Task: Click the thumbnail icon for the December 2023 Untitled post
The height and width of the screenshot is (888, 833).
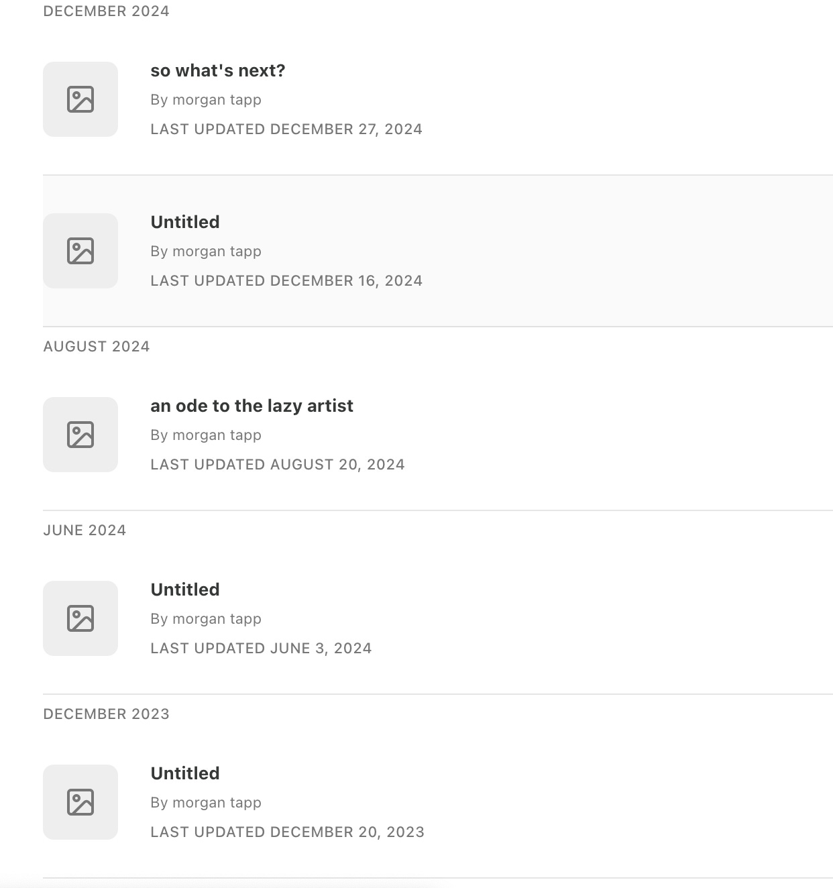Action: click(80, 801)
